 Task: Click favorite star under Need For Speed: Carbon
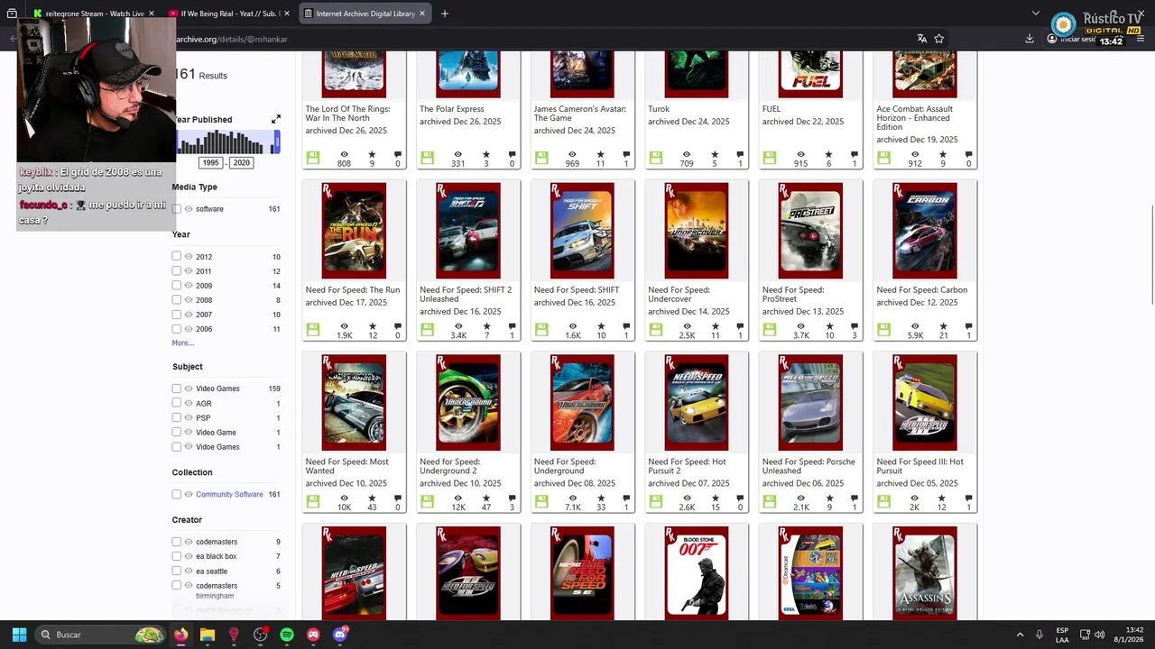tap(943, 326)
